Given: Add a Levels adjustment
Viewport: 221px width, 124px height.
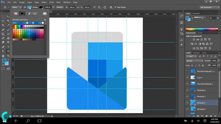Looking at the screenshot, I should coord(198,40).
